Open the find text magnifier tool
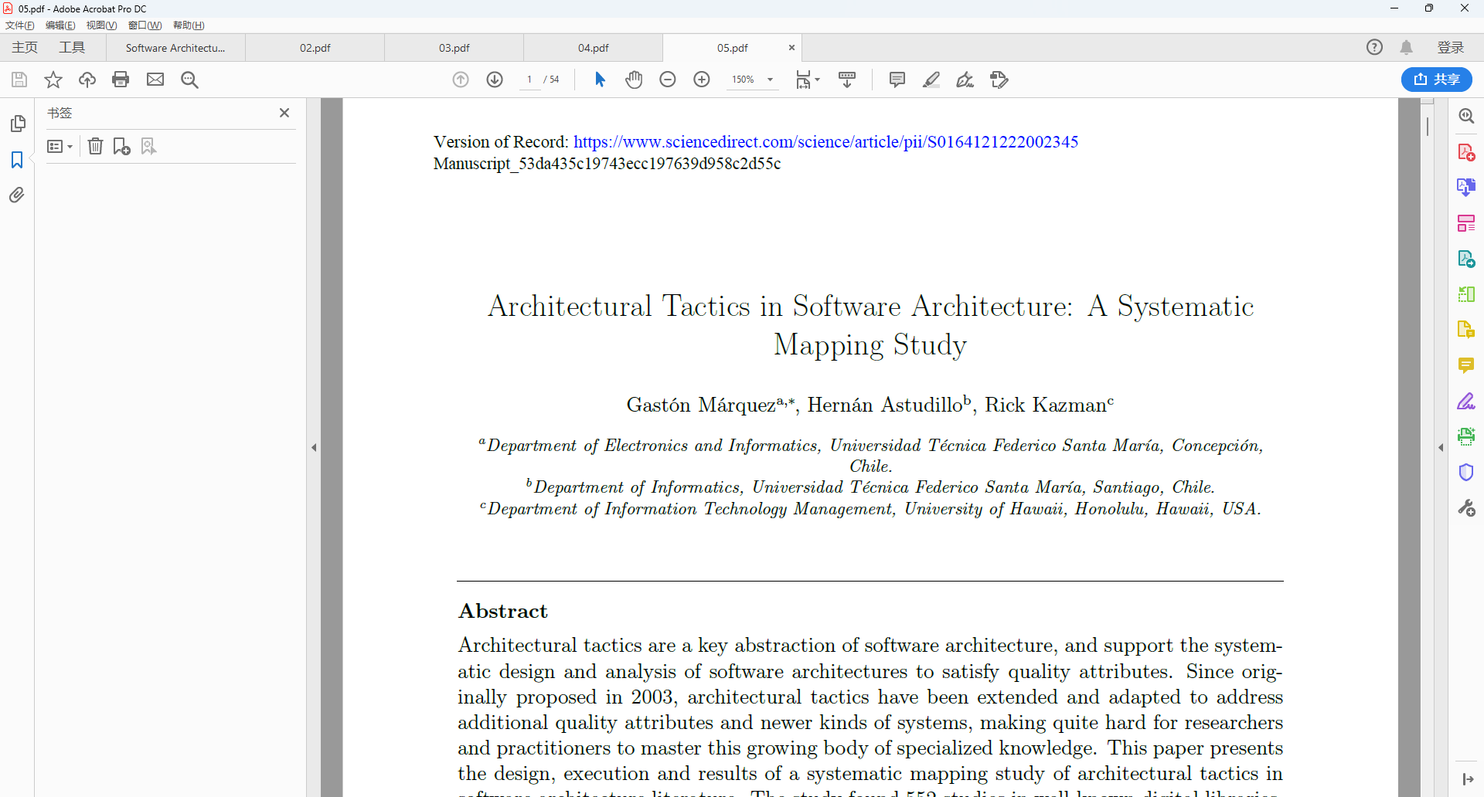1484x797 pixels. pos(189,80)
